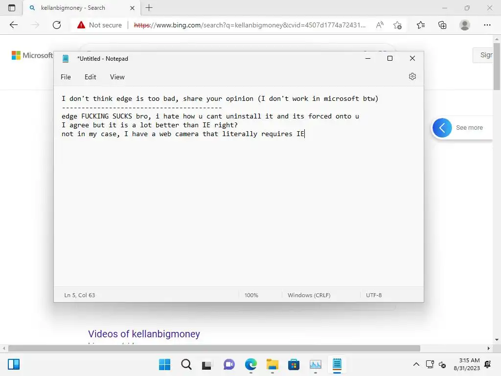Viewport: 501px width, 376px height.
Task: Open the clock showing 3:15 AM
Action: click(466, 364)
